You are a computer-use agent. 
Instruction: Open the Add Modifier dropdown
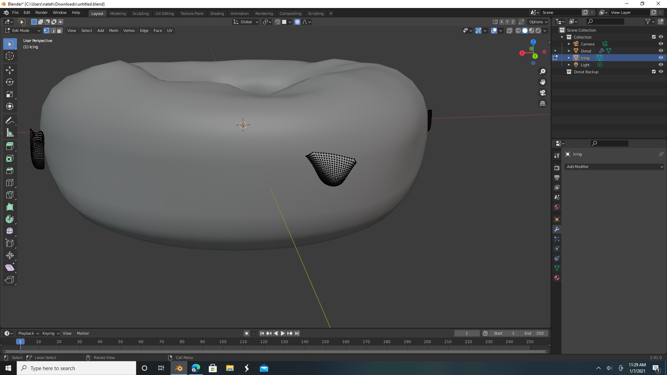coord(614,167)
